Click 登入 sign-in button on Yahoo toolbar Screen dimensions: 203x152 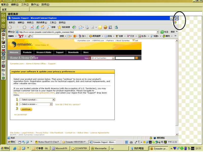pos(82,36)
